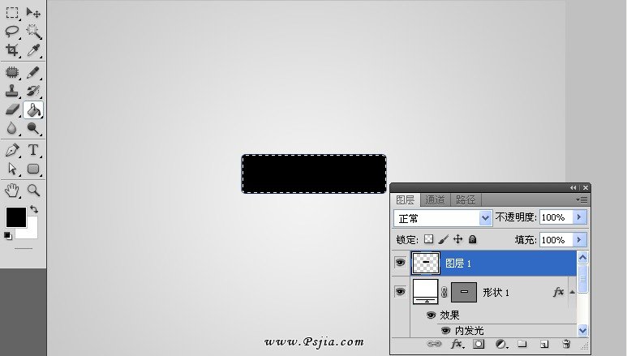Screen dimensions: 627x356
Task: Select the Eraser tool
Action: pyautogui.click(x=12, y=109)
